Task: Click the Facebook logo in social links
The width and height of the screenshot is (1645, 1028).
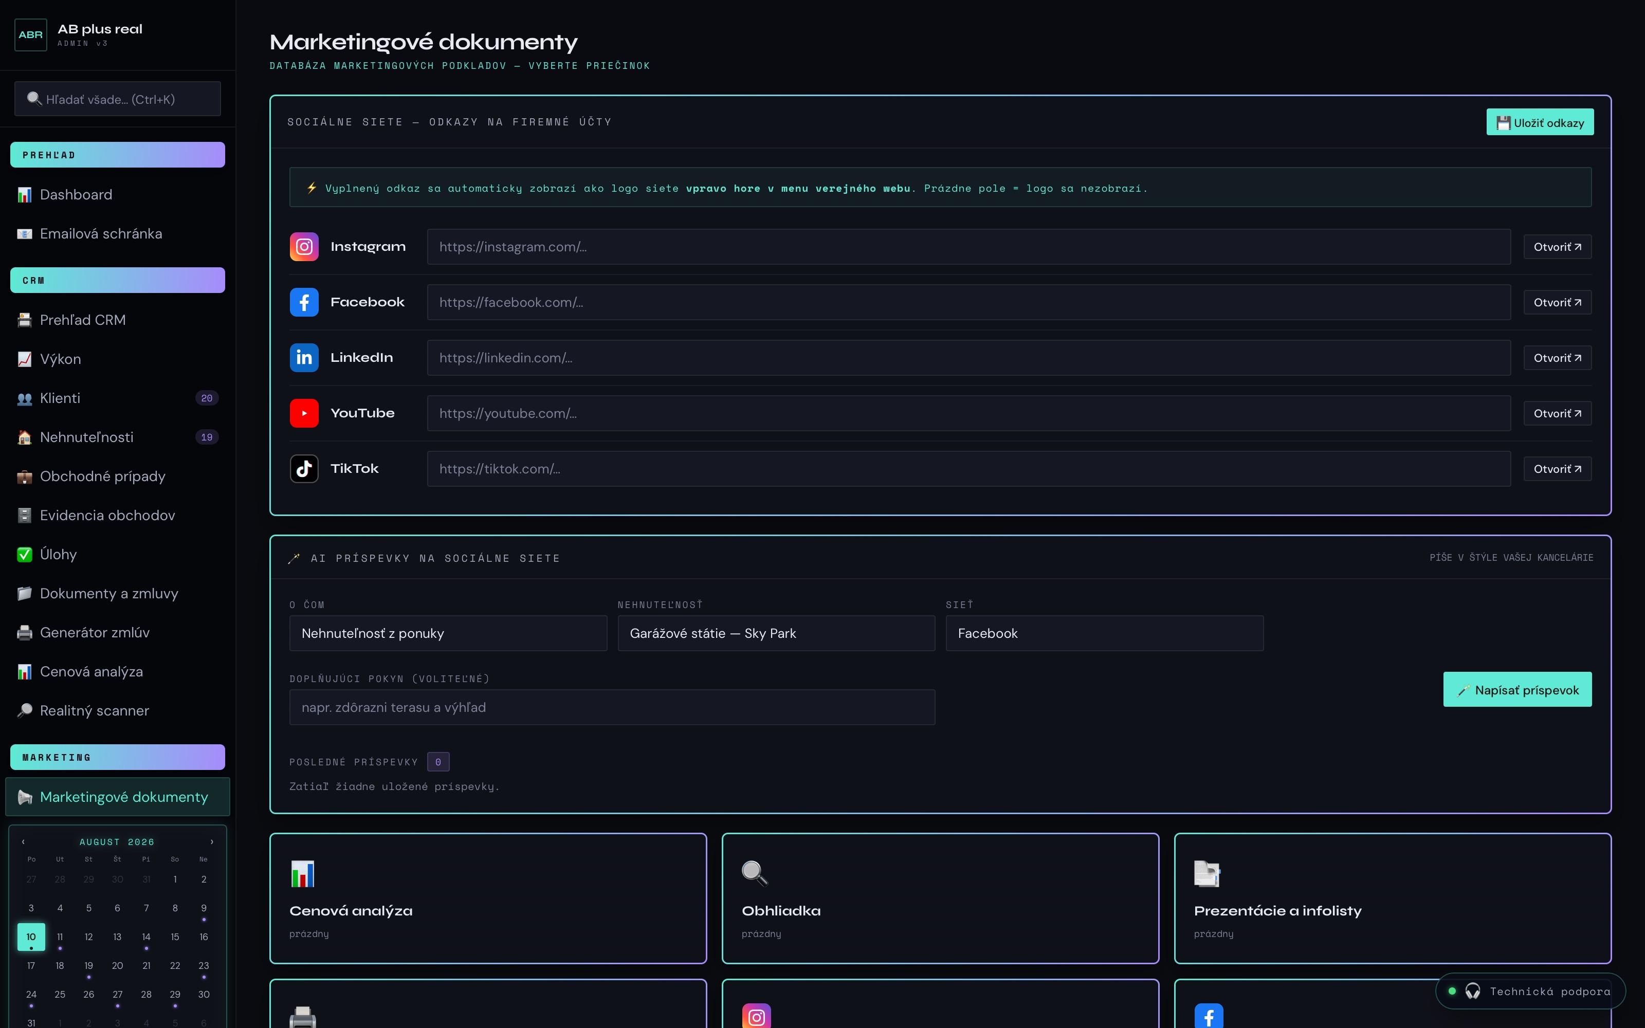Action: tap(304, 303)
